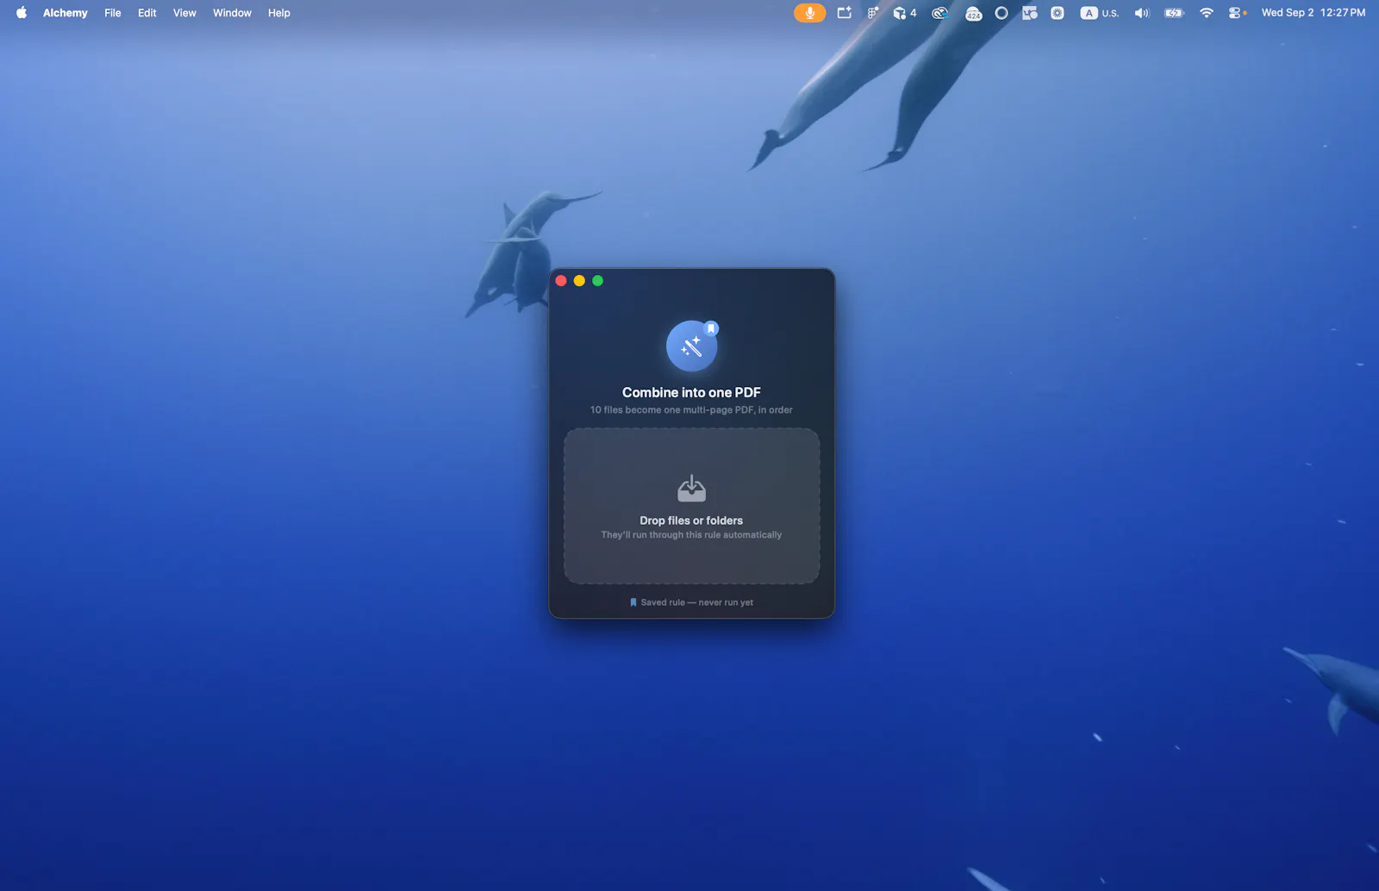Click the square shapes icon left of the sun-gear icon
1379x891 pixels.
1029,13
